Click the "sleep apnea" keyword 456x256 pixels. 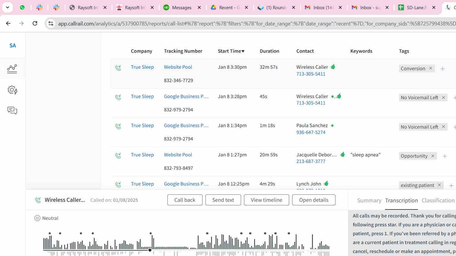(x=365, y=155)
